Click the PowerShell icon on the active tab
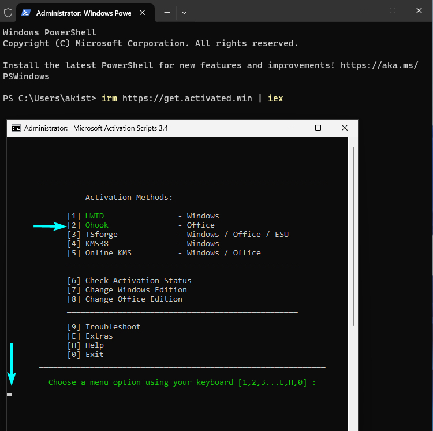The width and height of the screenshot is (433, 431). [26, 13]
